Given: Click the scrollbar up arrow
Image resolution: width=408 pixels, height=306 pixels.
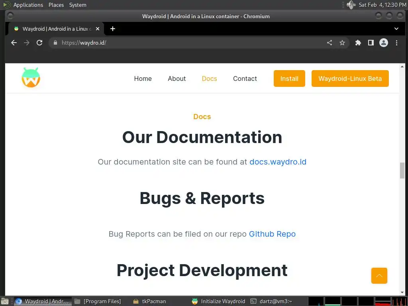Looking at the screenshot, I should (x=402, y=67).
